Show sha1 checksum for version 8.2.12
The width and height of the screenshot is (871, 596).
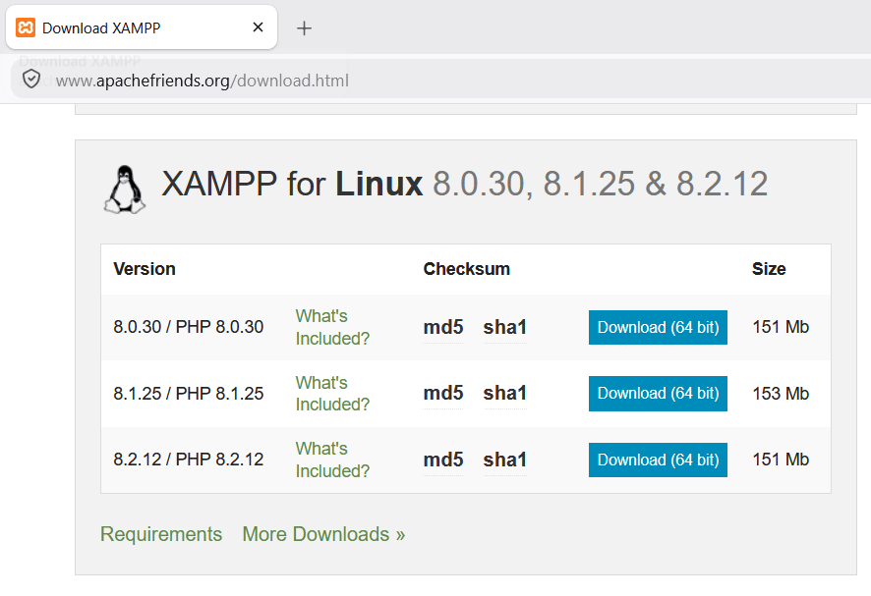coord(505,461)
